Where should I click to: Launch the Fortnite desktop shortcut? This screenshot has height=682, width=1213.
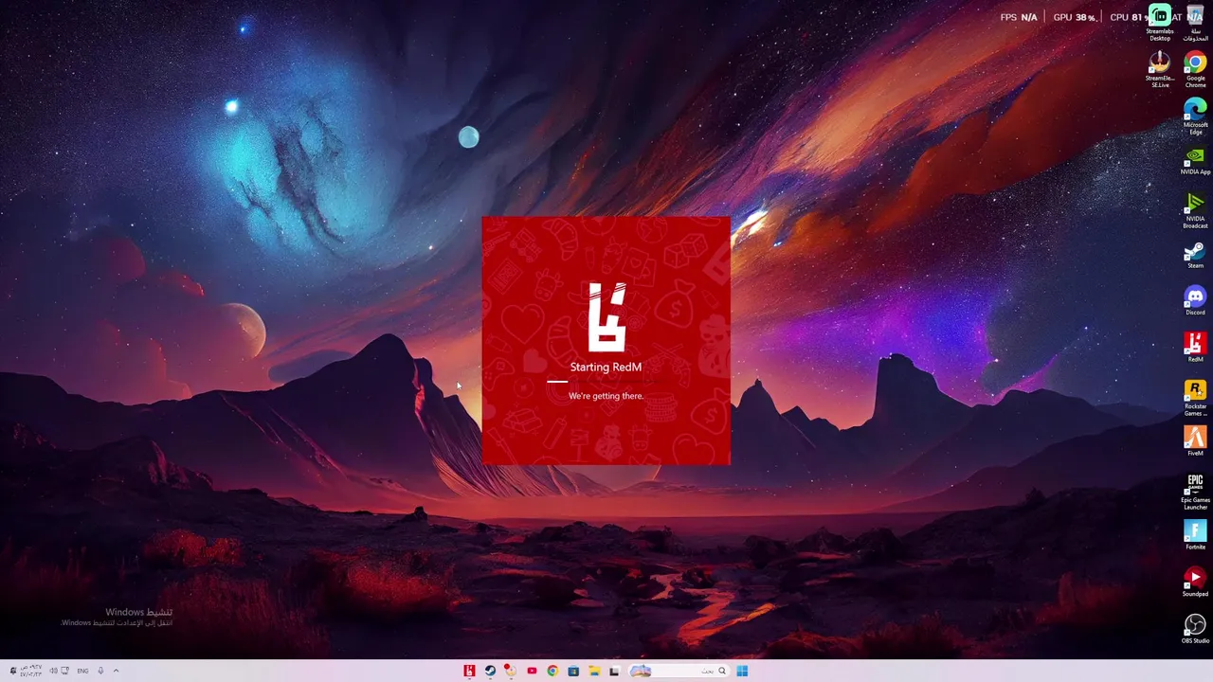point(1196,535)
